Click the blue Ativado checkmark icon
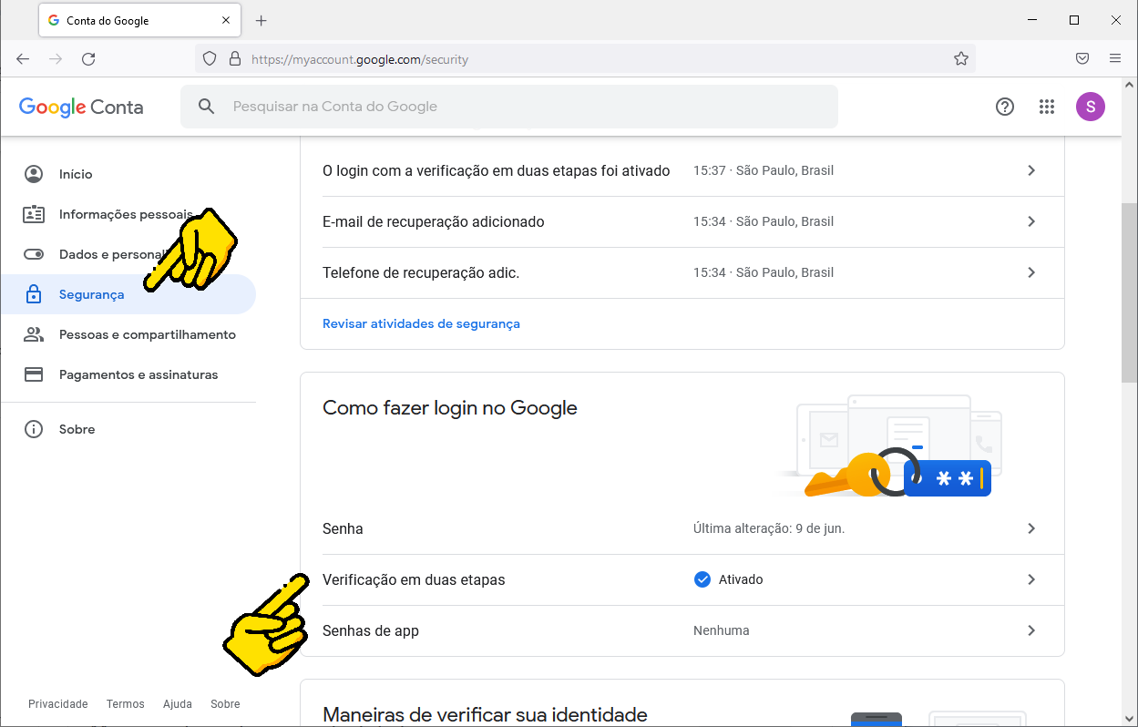The width and height of the screenshot is (1138, 727). pyautogui.click(x=702, y=579)
